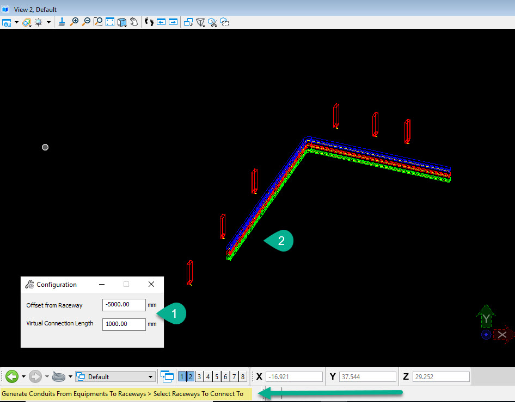Viewport: 515px width, 402px height.
Task: Select the Zoom In tool
Action: coord(74,22)
